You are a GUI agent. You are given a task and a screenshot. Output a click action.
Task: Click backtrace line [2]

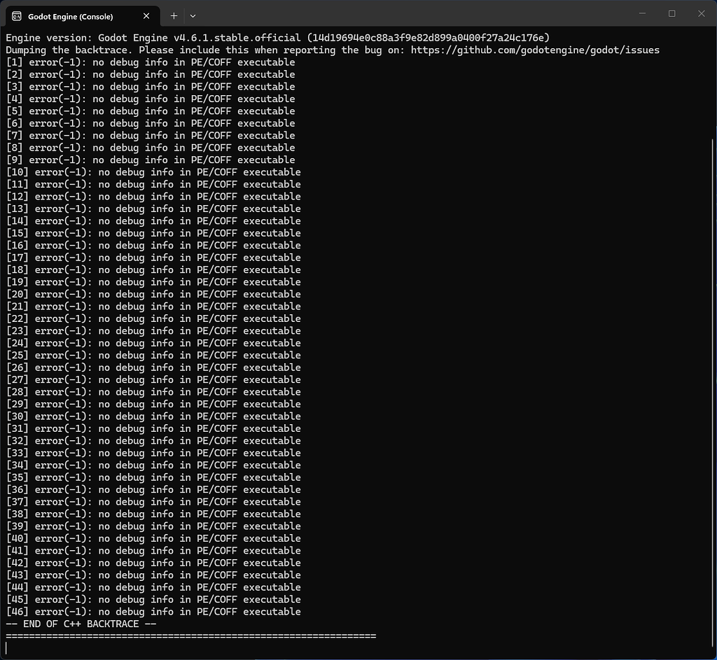(151, 74)
